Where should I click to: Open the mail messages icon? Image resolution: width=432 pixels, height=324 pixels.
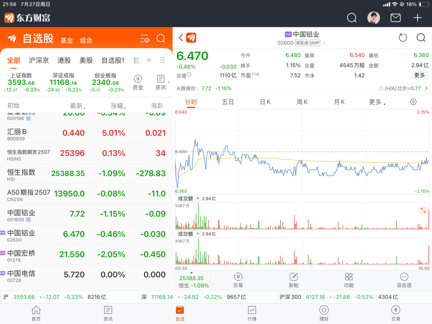point(396,18)
